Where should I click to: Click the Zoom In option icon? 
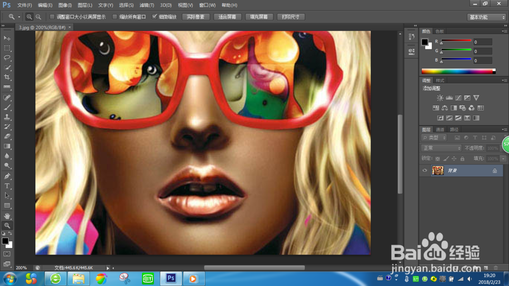[x=29, y=17]
